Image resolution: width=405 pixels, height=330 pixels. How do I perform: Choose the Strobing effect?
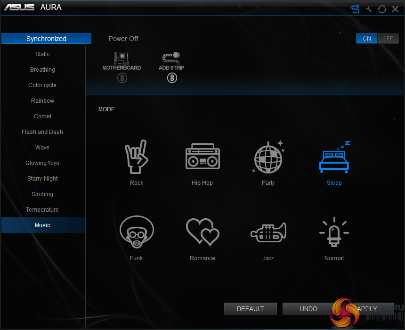point(42,194)
